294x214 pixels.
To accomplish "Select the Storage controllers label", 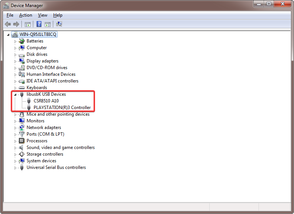I will [45, 154].
